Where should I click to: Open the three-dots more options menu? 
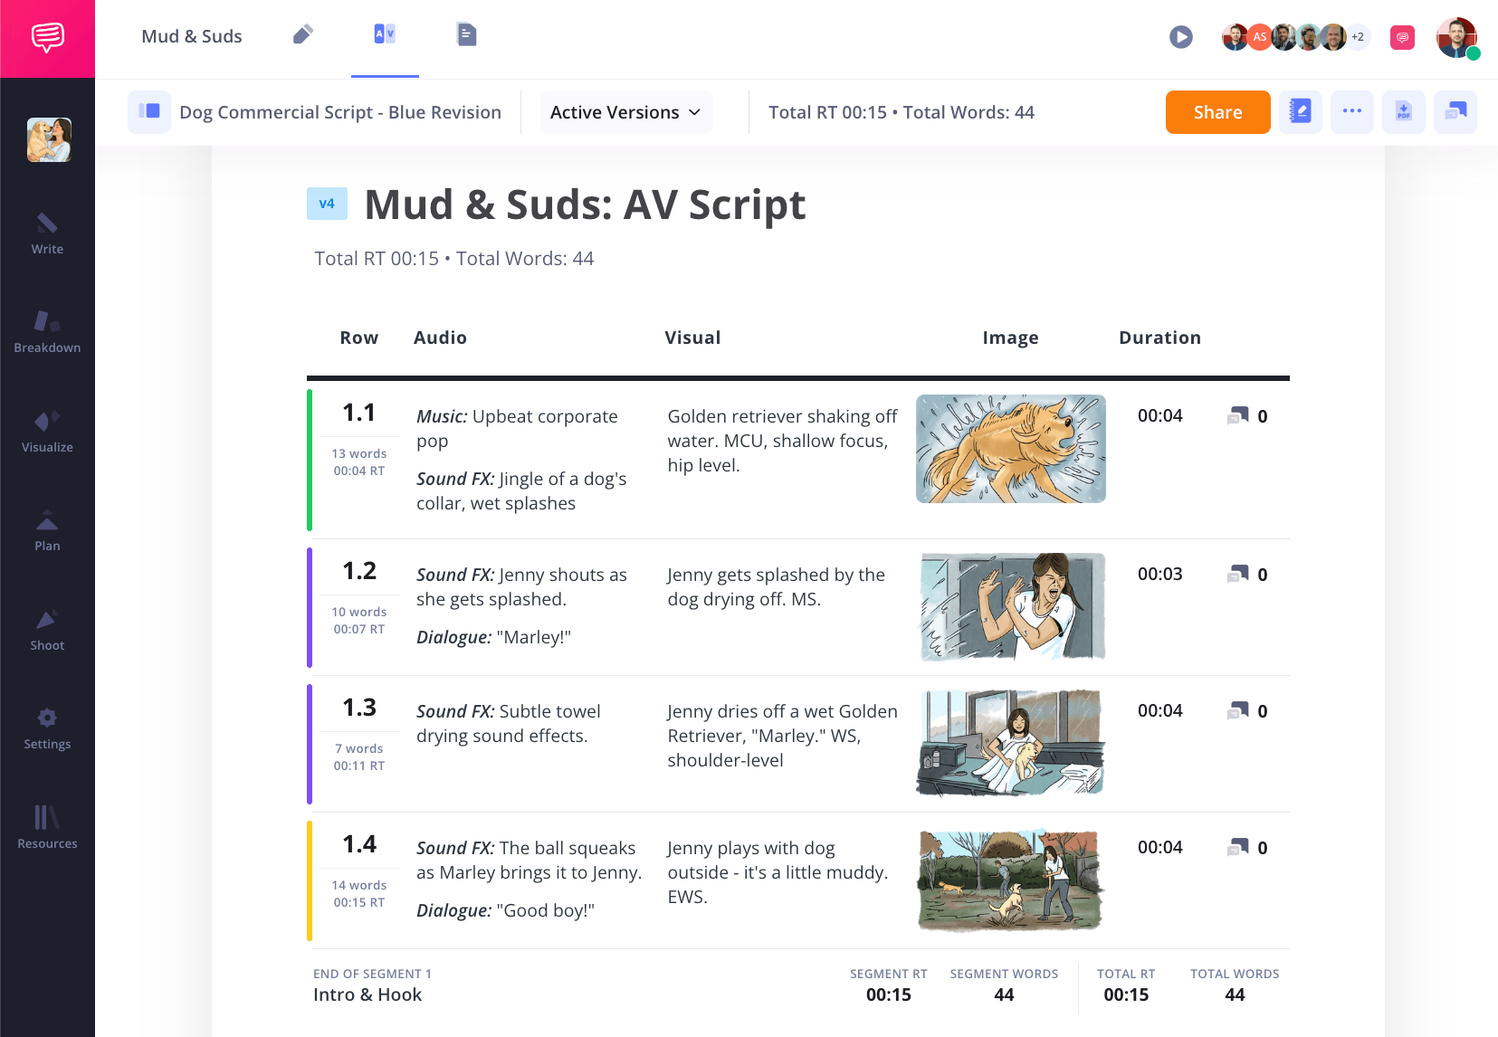click(1351, 112)
